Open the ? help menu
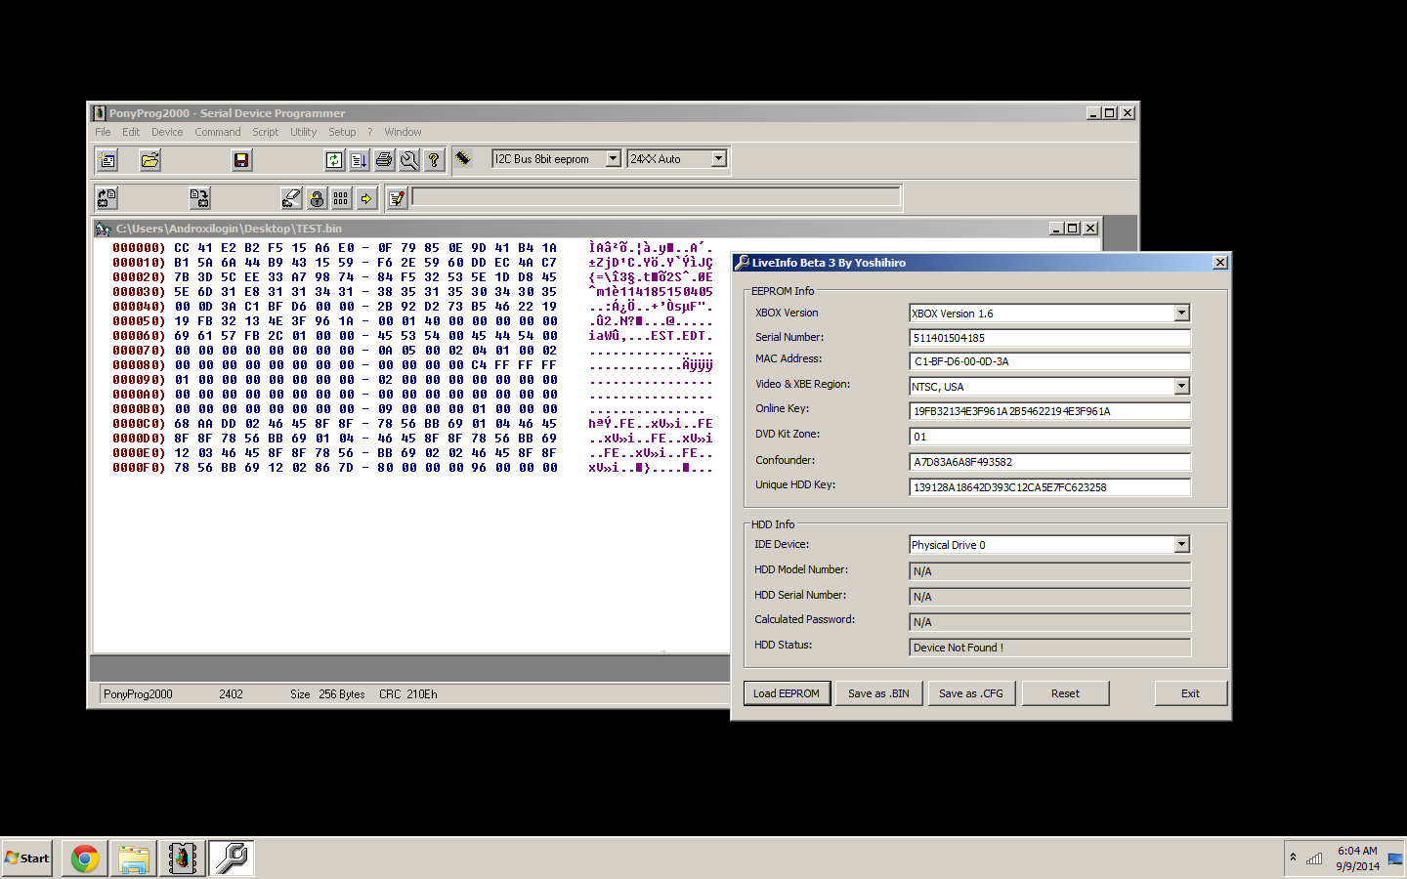1407x879 pixels. (370, 132)
